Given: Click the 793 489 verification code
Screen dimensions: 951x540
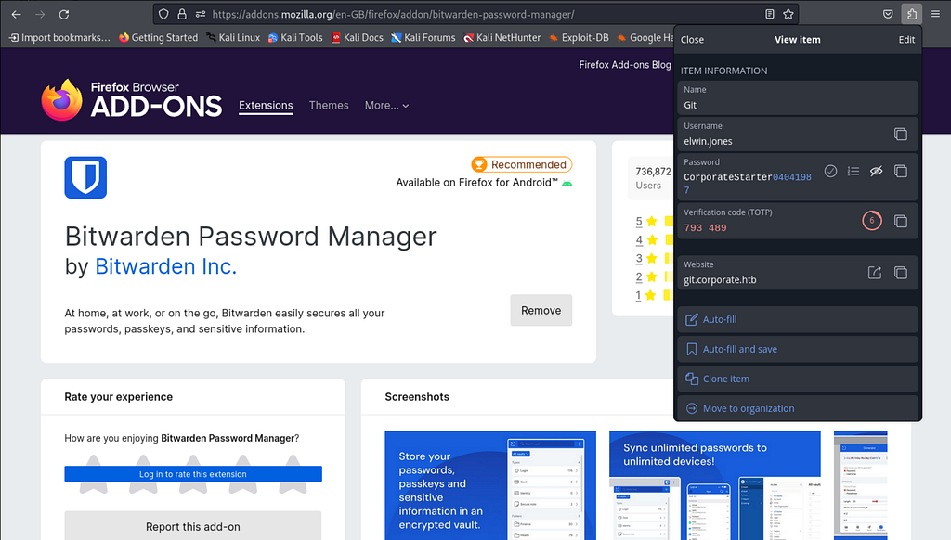Looking at the screenshot, I should click(705, 228).
